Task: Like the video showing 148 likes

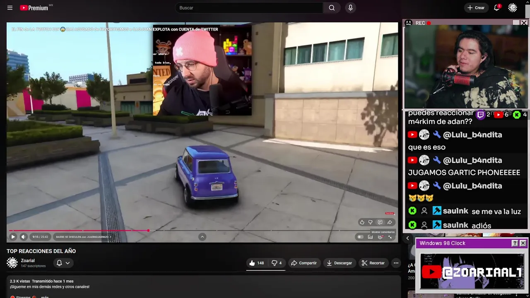Action: [256, 263]
